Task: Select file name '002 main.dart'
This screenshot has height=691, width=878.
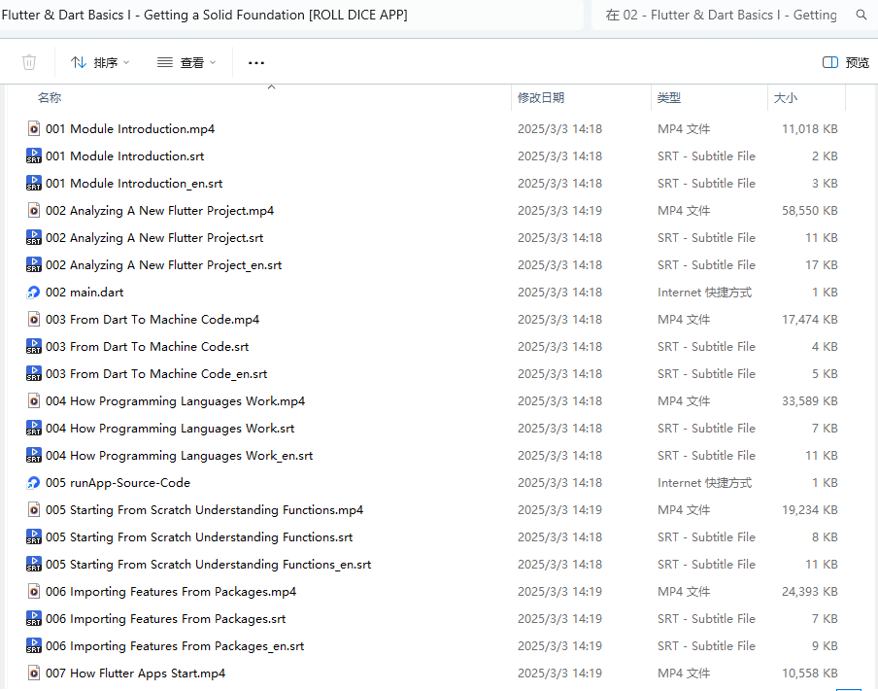Action: (x=84, y=292)
